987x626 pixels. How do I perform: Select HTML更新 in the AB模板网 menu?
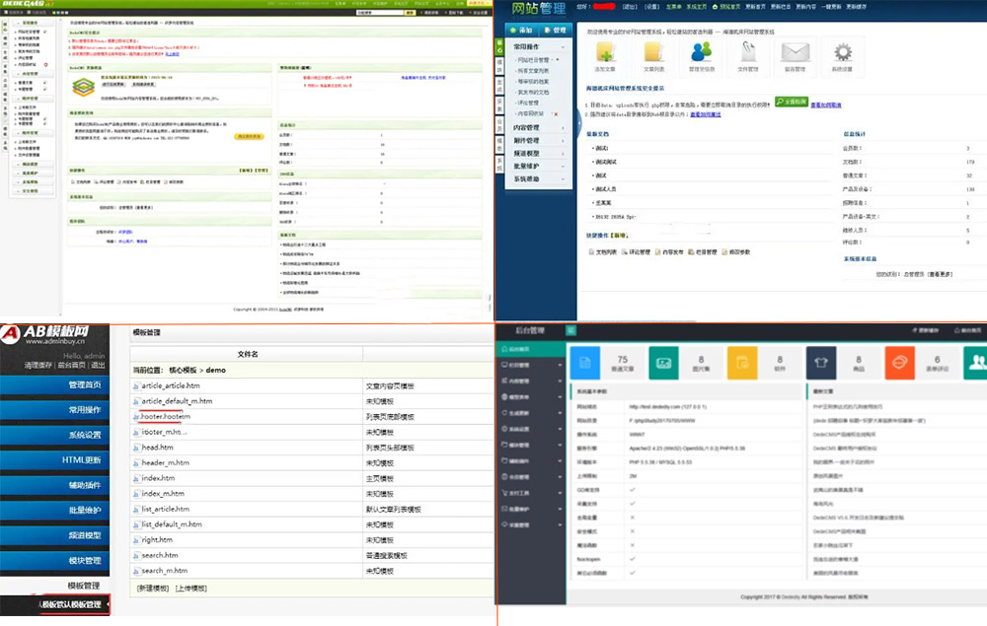(x=83, y=460)
